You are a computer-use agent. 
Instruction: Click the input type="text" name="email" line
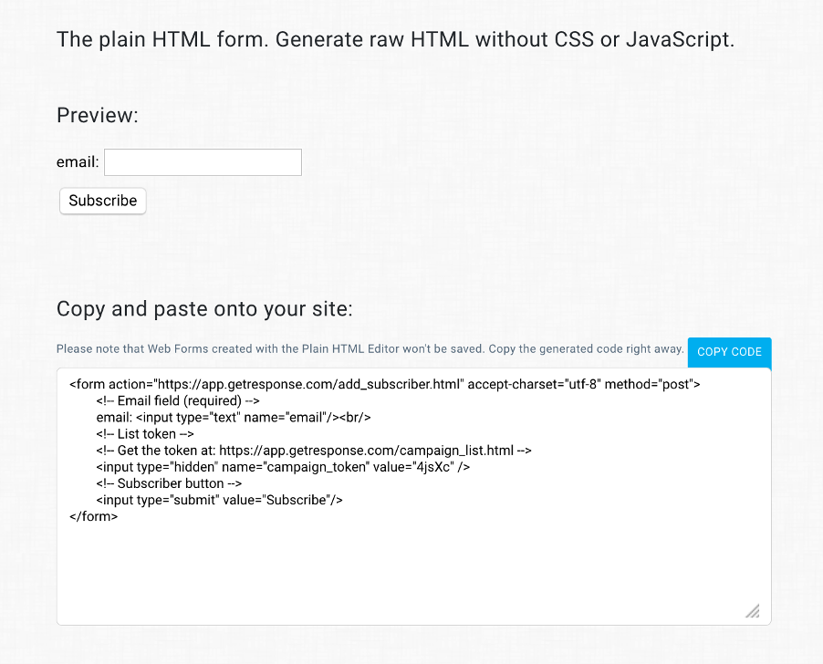(x=234, y=418)
